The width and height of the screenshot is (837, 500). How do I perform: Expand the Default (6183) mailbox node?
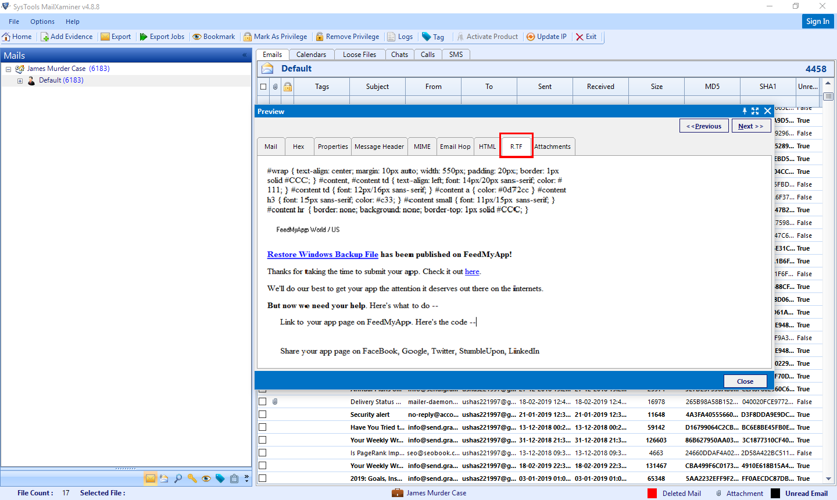(20, 80)
